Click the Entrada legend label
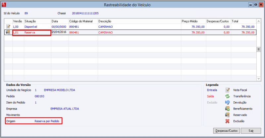This screenshot has width=265, height=138. tap(212, 90)
